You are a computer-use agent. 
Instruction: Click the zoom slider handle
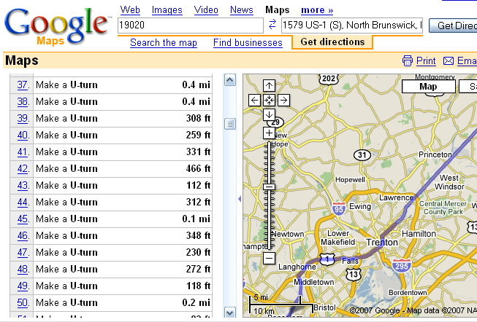coord(269,186)
